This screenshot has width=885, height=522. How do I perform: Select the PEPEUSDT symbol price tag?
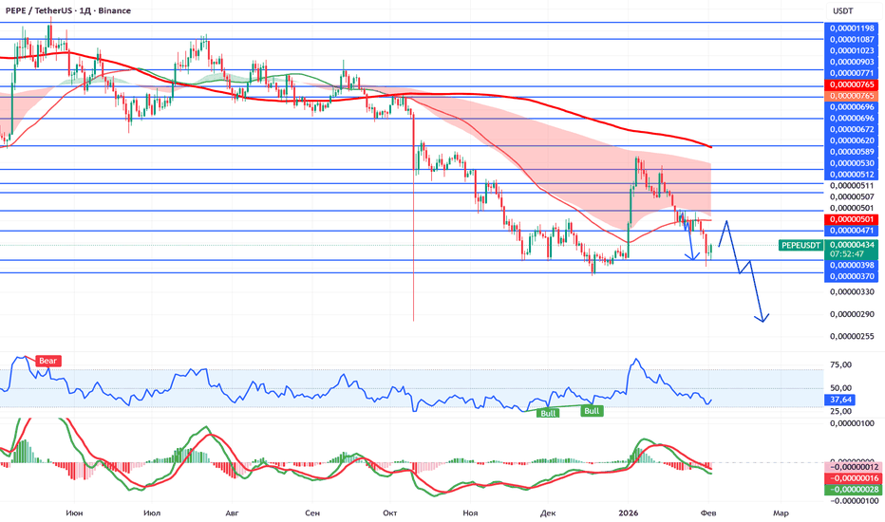tap(800, 246)
